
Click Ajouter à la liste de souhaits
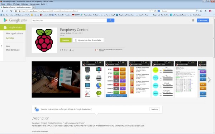point(88,40)
